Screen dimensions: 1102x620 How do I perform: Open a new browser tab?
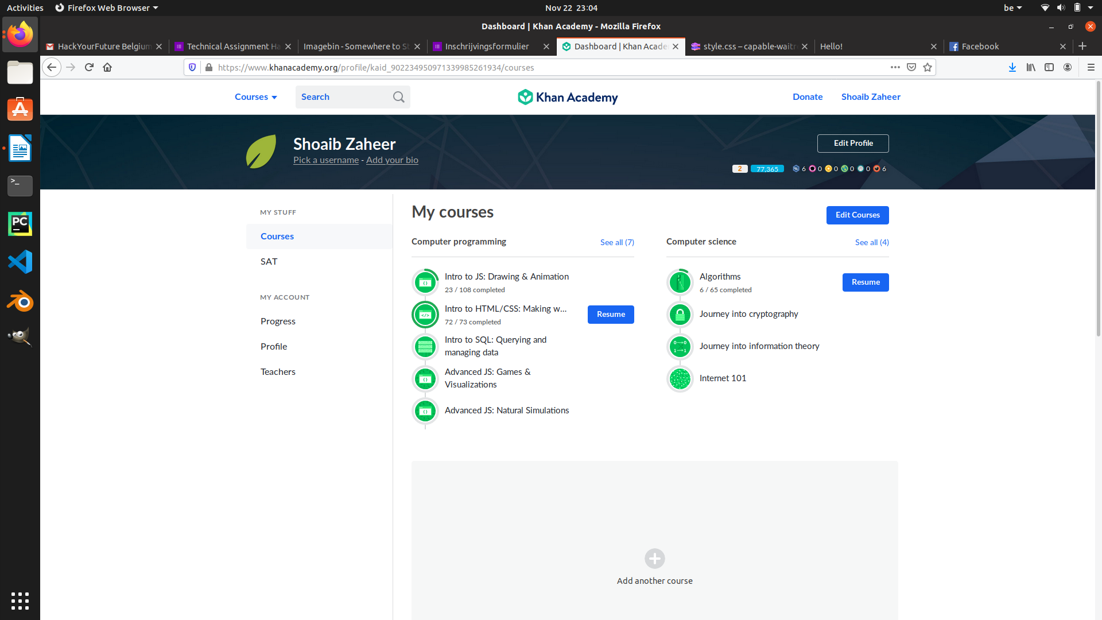click(1082, 46)
